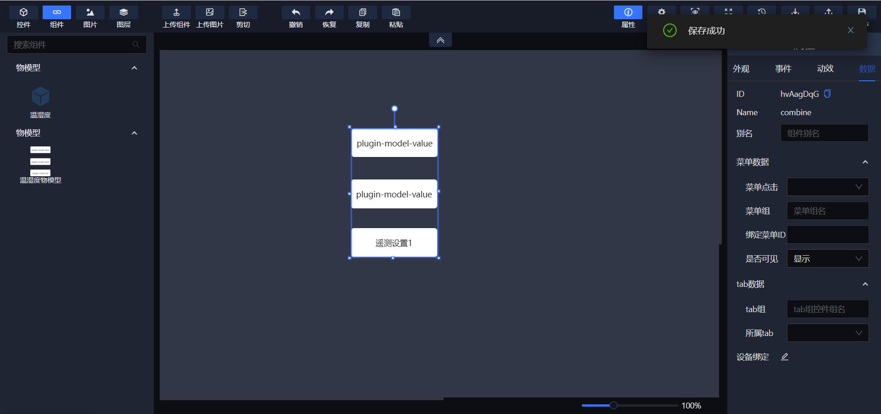This screenshot has width=881, height=414.
Task: Click the download arrow icon
Action: point(795,11)
